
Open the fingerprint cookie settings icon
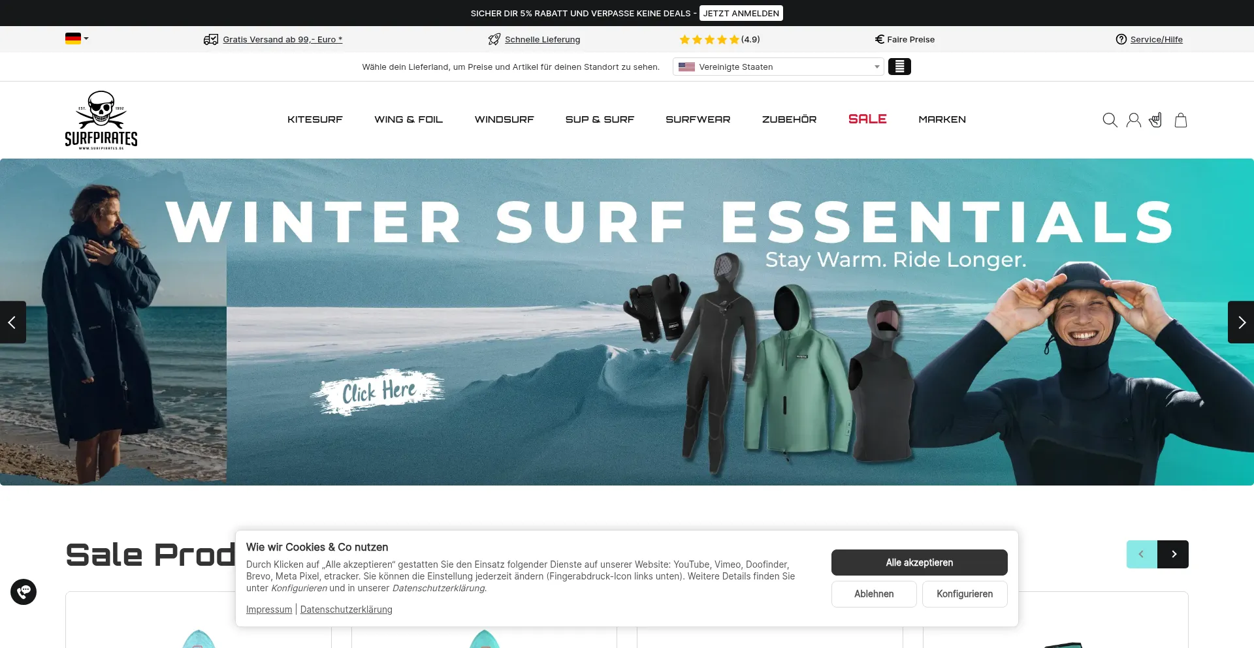pos(24,592)
